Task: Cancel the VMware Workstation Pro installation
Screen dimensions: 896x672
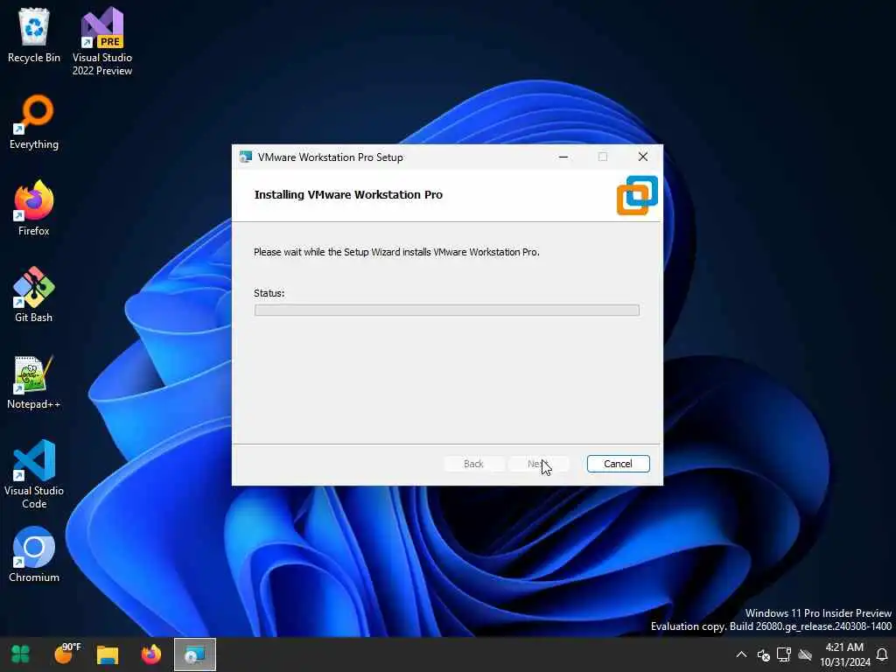Action: click(618, 464)
